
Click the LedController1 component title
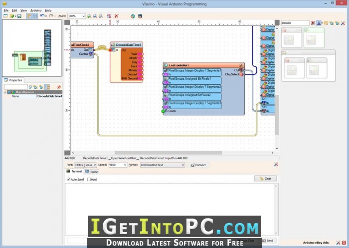(178, 65)
